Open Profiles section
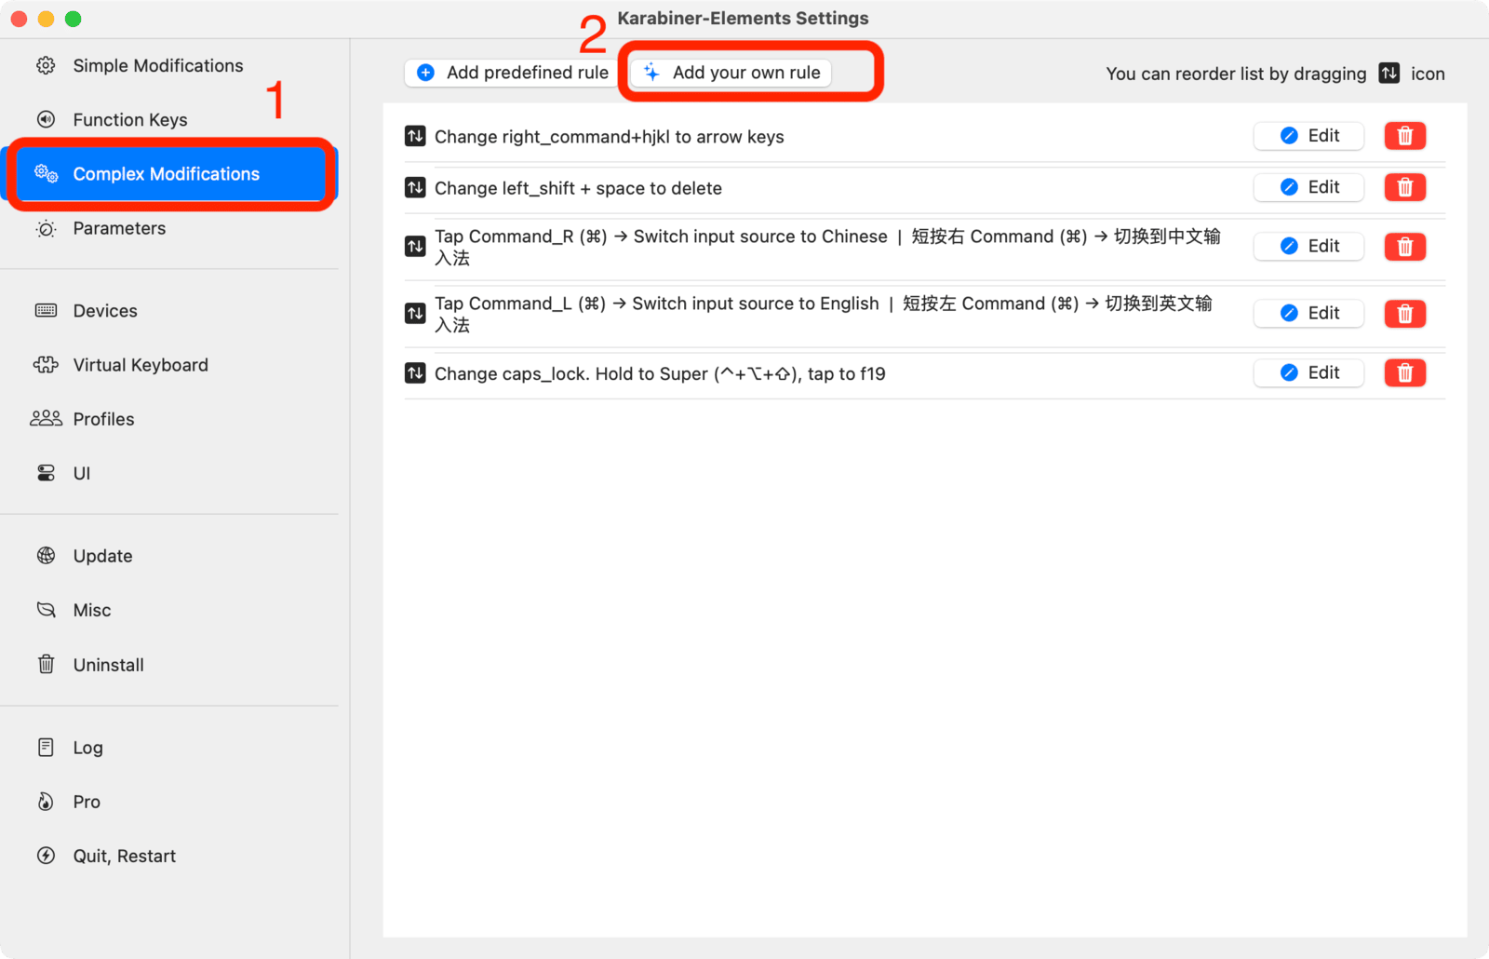The image size is (1489, 959). (169, 419)
